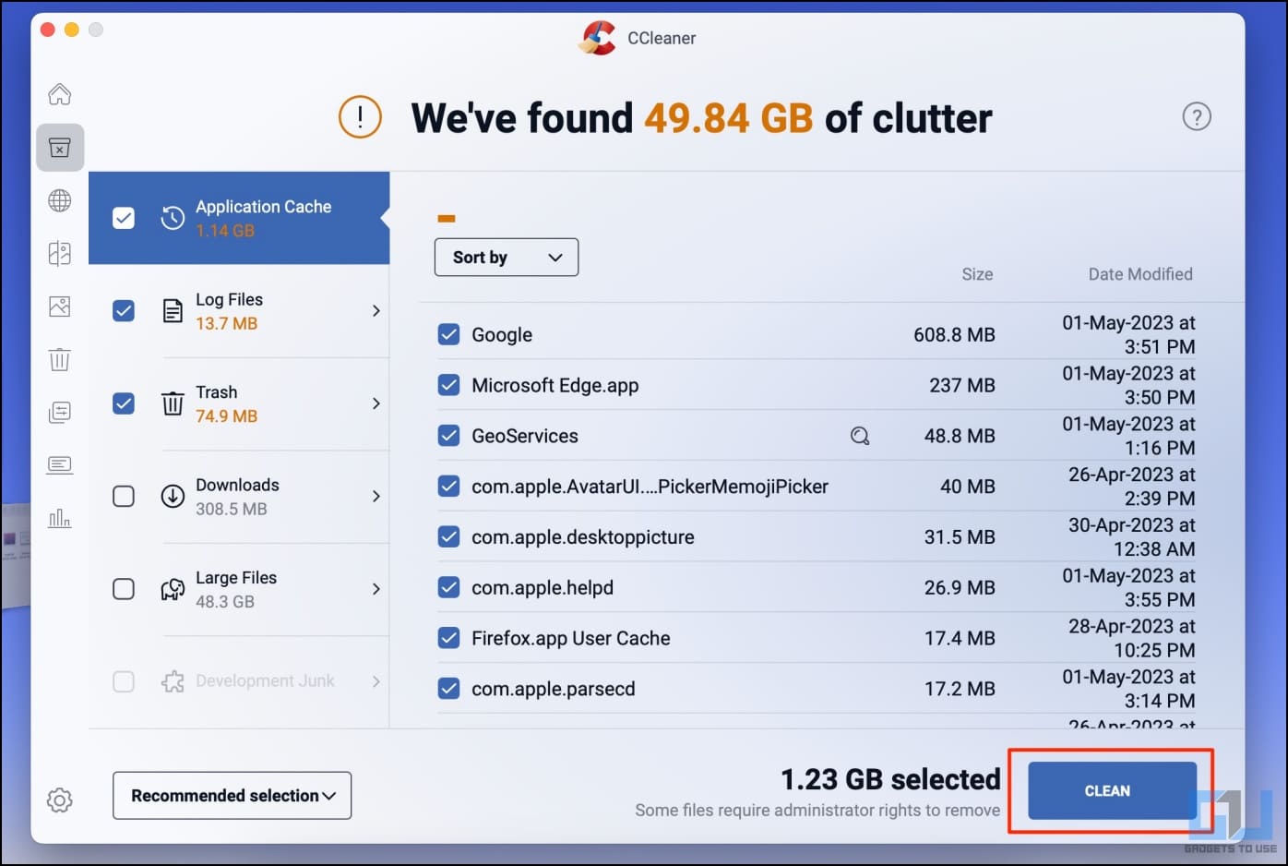Click the magnifier icon next to GeoServices
Screen dimensions: 1288x866
(860, 436)
